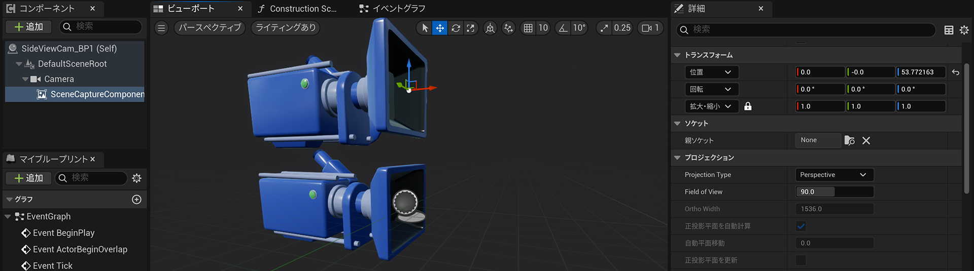Activate the rotate tool
Viewport: 974px width, 271px height.
coord(456,28)
